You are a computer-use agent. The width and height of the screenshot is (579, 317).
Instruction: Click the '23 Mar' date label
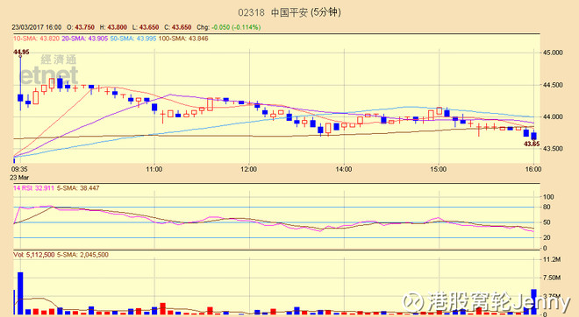pos(19,177)
